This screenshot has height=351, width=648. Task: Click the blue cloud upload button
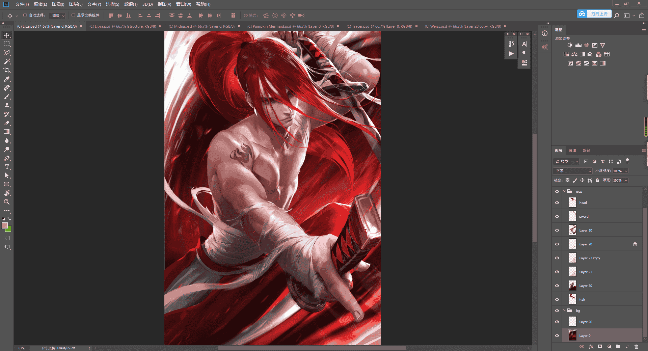[594, 14]
